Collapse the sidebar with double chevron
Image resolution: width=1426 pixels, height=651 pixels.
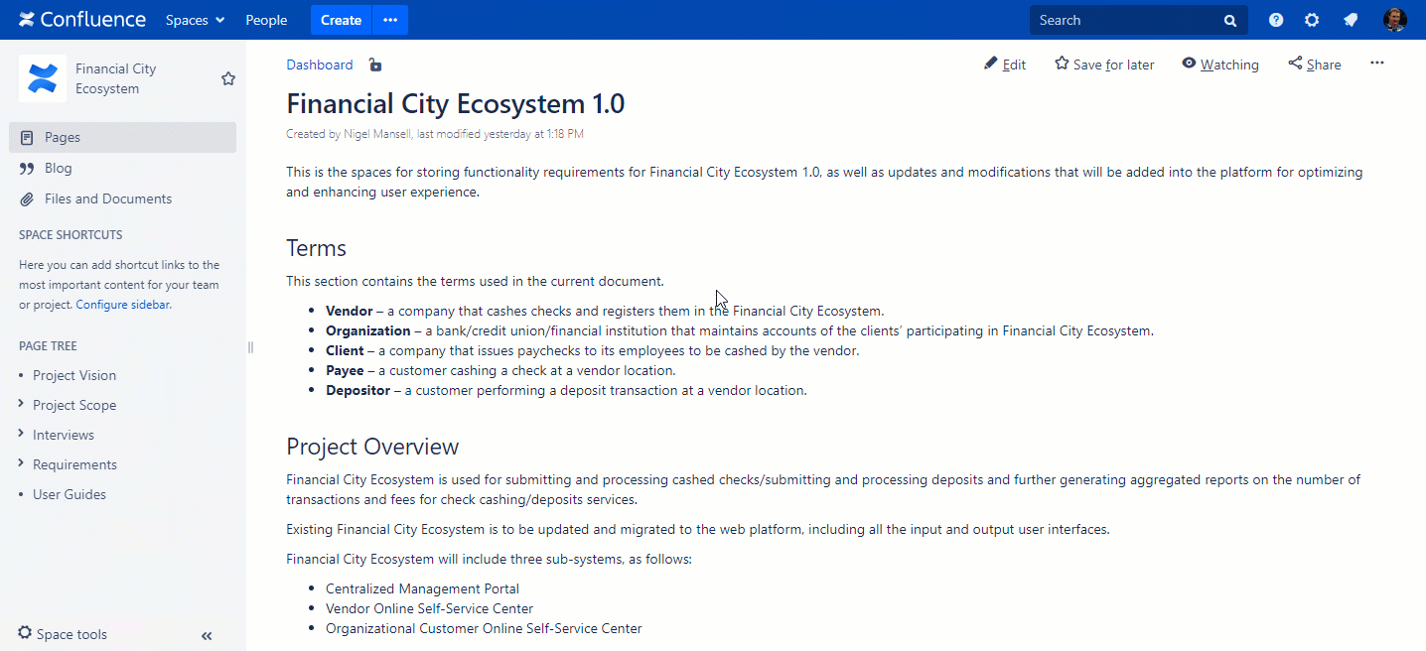[207, 635]
